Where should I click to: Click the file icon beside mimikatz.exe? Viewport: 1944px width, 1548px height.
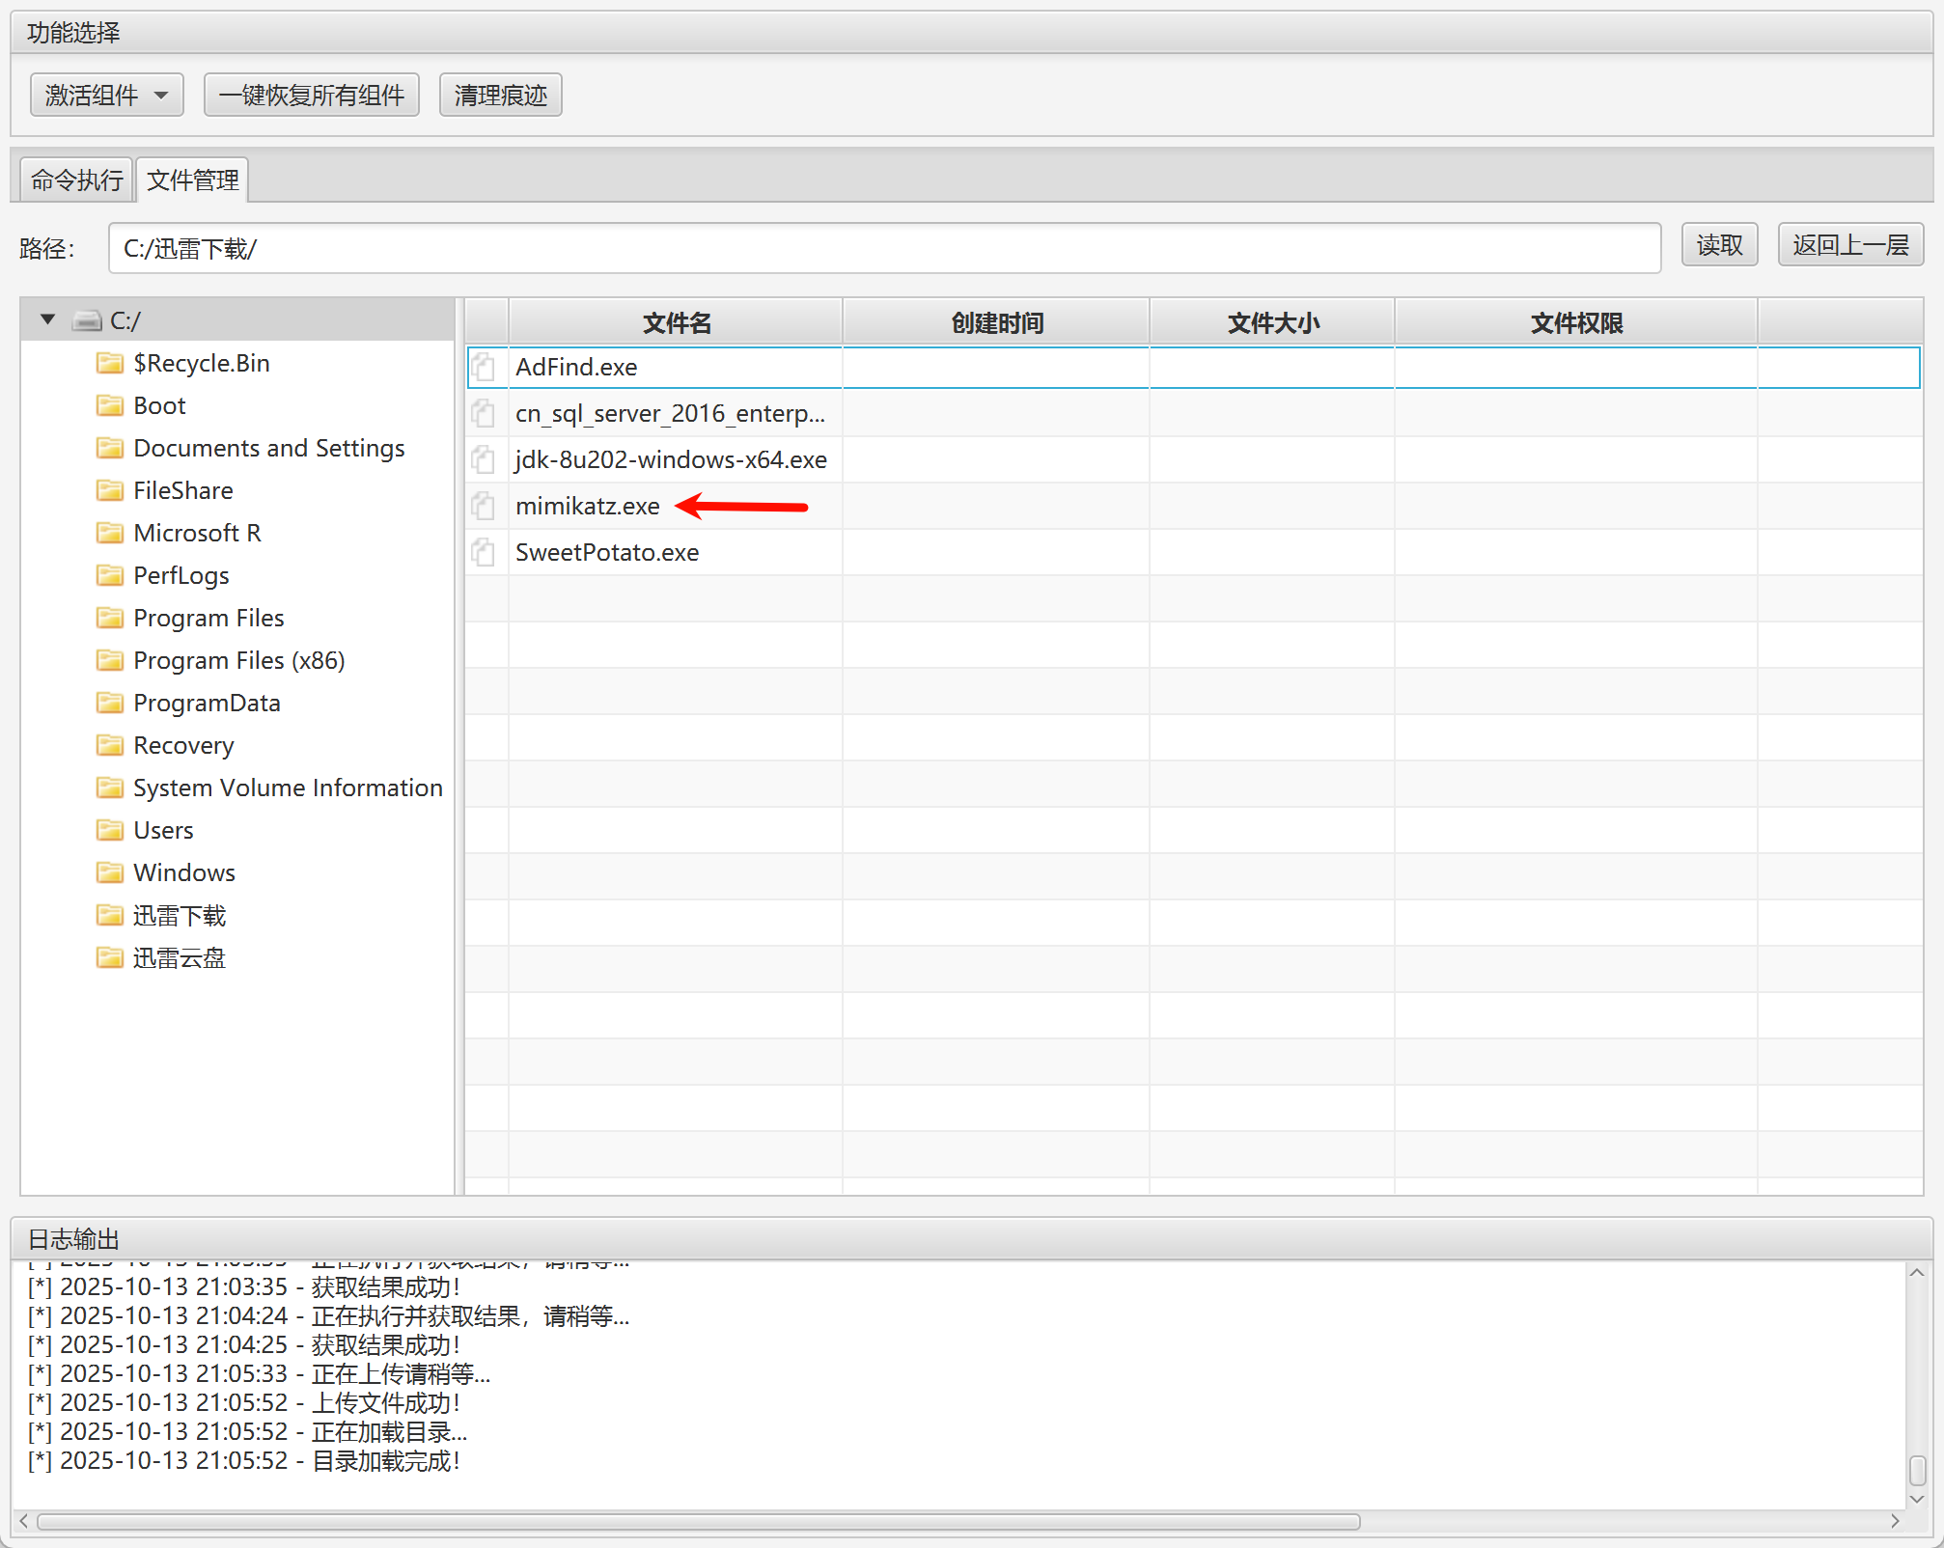pyautogui.click(x=484, y=506)
